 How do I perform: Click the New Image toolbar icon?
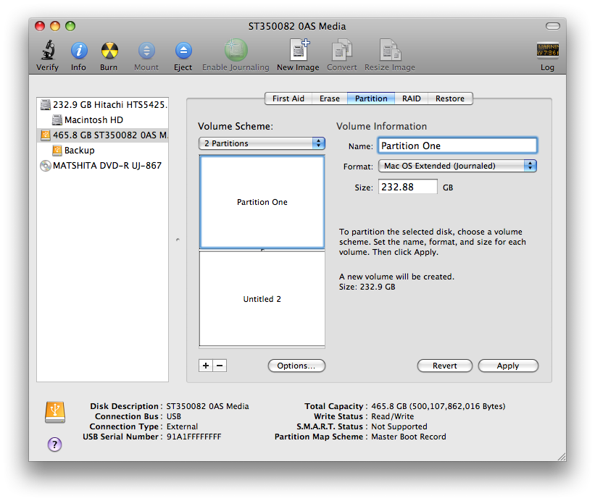pos(298,51)
